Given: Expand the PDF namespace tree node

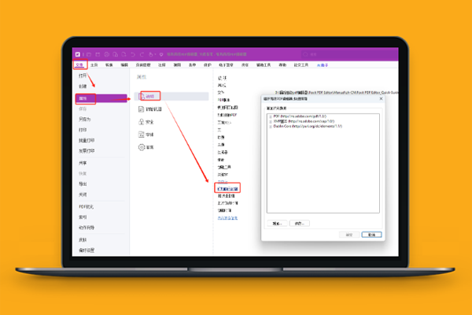Looking at the screenshot, I should pos(270,117).
